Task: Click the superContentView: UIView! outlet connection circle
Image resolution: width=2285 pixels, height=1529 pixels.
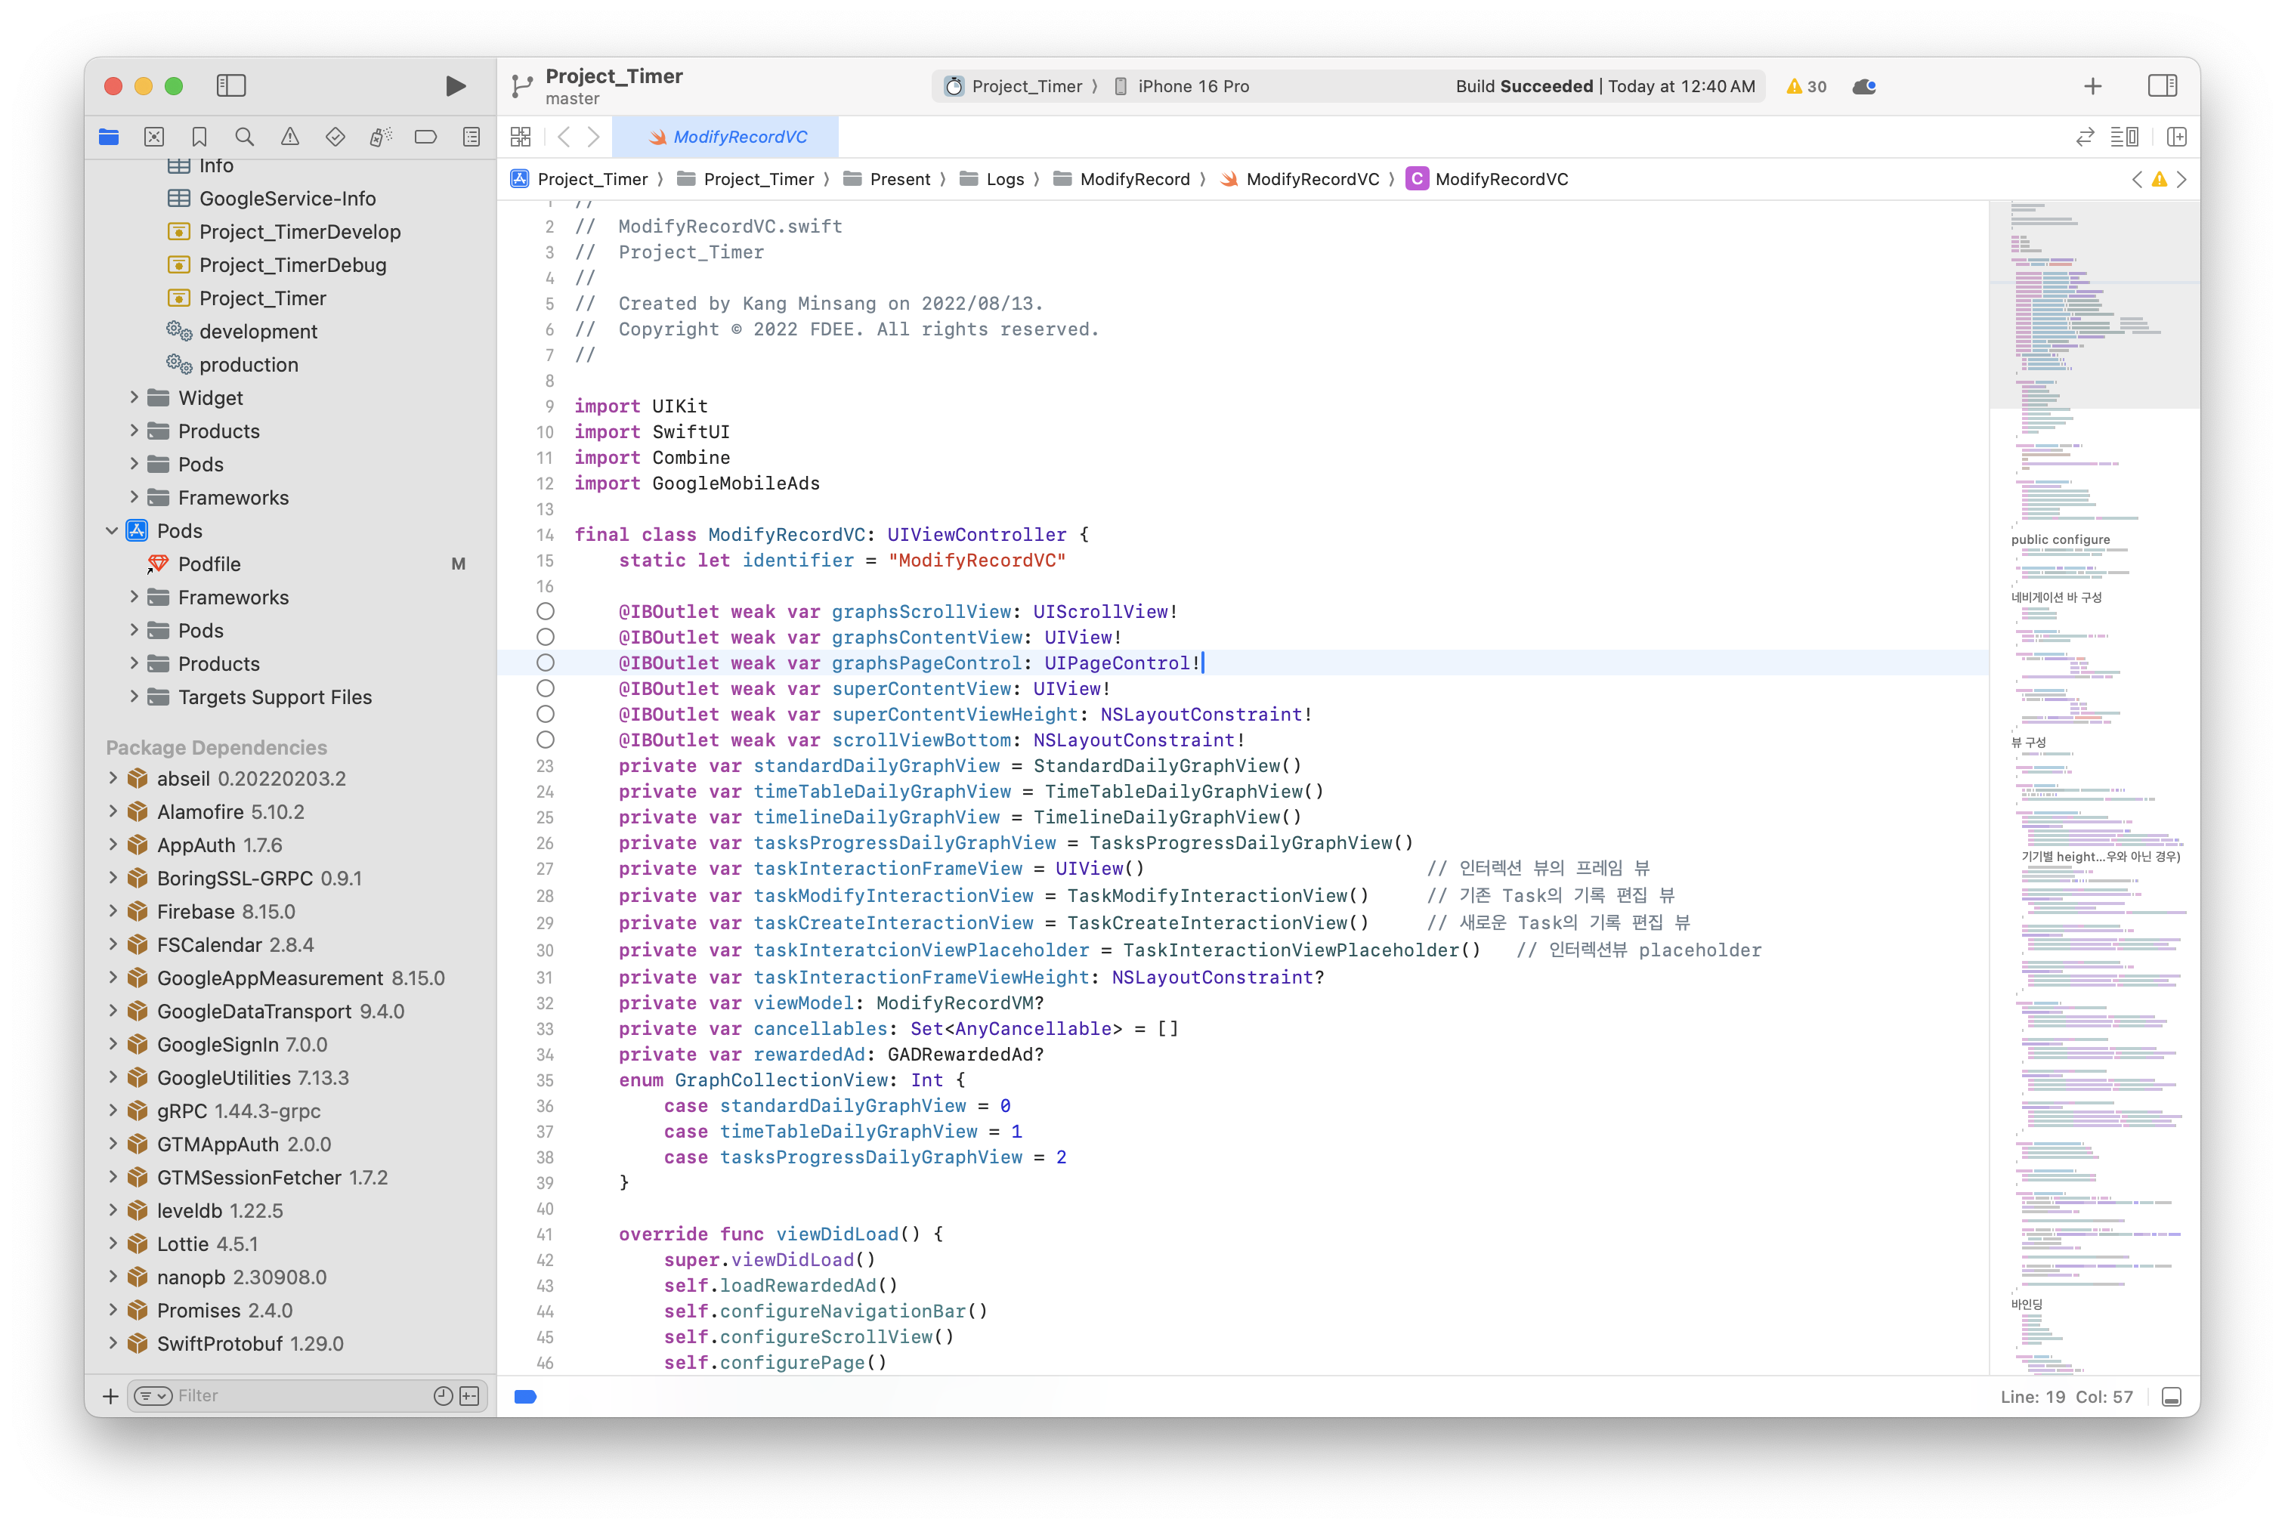Action: pos(545,688)
